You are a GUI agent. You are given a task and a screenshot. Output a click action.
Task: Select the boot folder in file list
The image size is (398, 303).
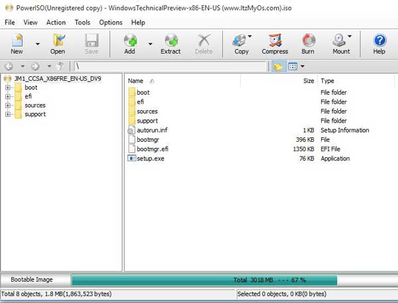143,92
